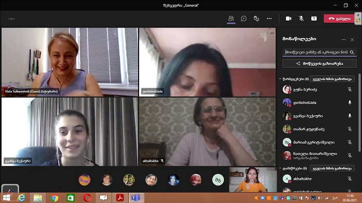Open Google Chrome from the taskbar
The width and height of the screenshot is (362, 203).
[54, 198]
